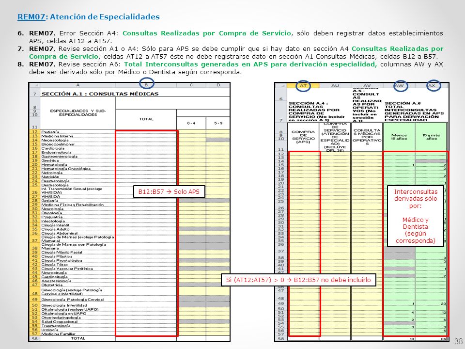Viewport: 465px width, 349px height.
Task: Select the Hematología Oncológica row label
Action: coord(65,169)
